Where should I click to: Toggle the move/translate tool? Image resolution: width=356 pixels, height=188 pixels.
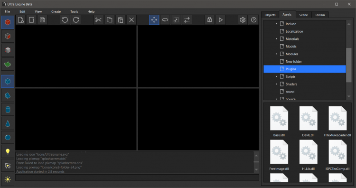[154, 20]
